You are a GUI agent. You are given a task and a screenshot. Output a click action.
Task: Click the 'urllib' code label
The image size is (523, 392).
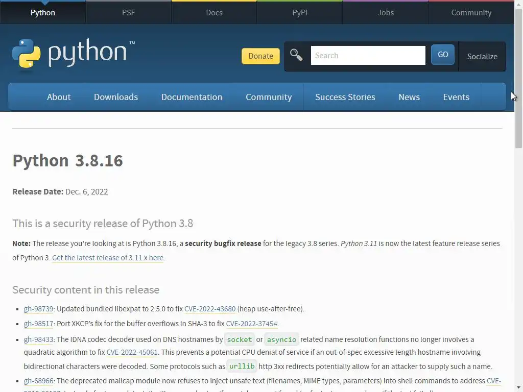242,366
